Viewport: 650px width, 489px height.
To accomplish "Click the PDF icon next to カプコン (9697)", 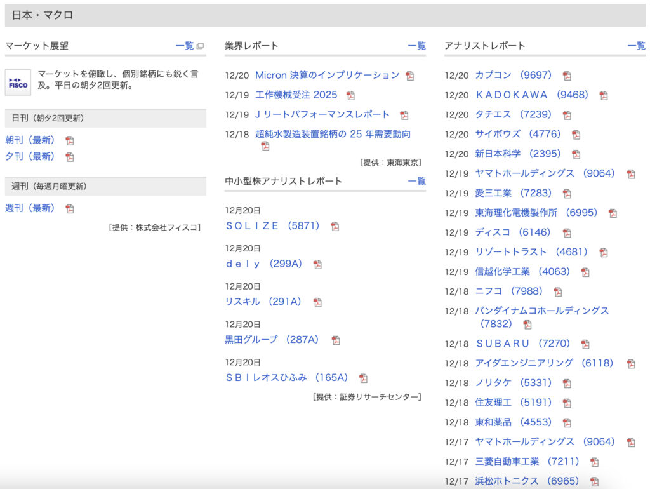I will pos(567,76).
